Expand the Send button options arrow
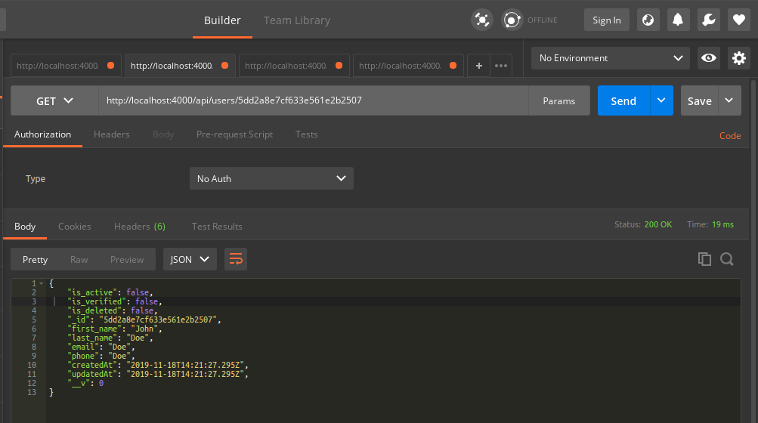Screen dimensions: 758x423 (x=661, y=100)
